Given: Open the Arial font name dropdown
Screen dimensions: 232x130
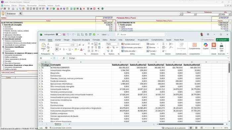Looking at the screenshot, I should point(71,45).
